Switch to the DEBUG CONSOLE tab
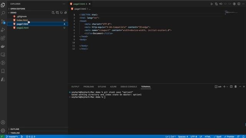Screen dimensions: 246x138 click(129, 87)
